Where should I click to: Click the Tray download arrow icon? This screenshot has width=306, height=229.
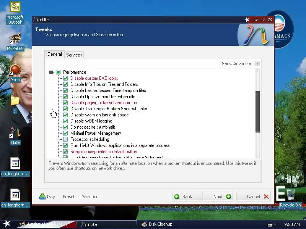click(42, 197)
